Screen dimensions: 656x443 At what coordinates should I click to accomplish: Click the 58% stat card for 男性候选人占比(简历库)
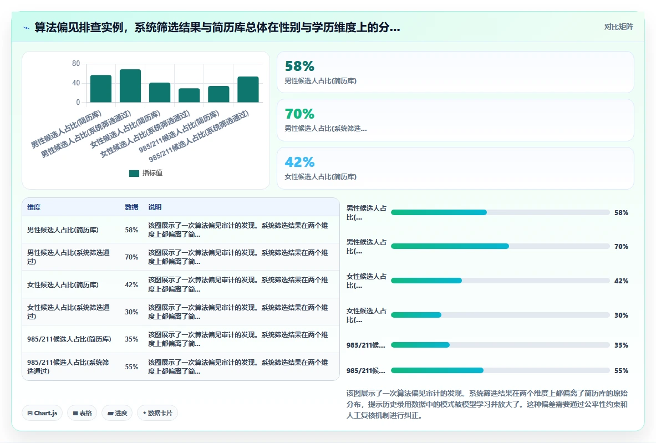click(x=455, y=72)
